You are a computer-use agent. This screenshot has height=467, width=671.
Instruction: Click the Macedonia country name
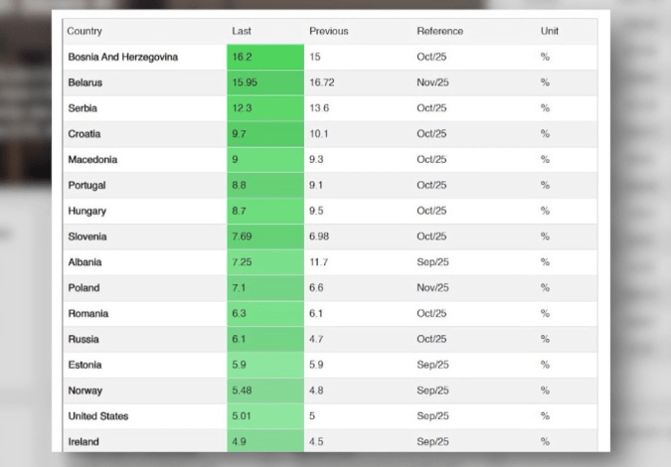pos(92,160)
